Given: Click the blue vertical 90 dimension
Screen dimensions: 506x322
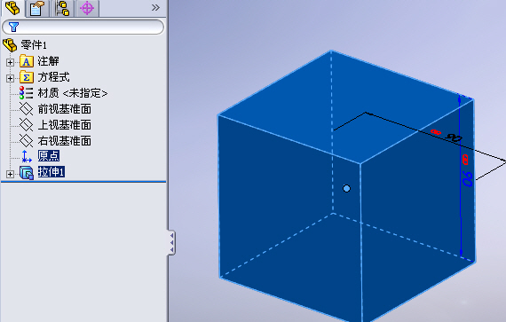Looking at the screenshot, I should pos(467,179).
